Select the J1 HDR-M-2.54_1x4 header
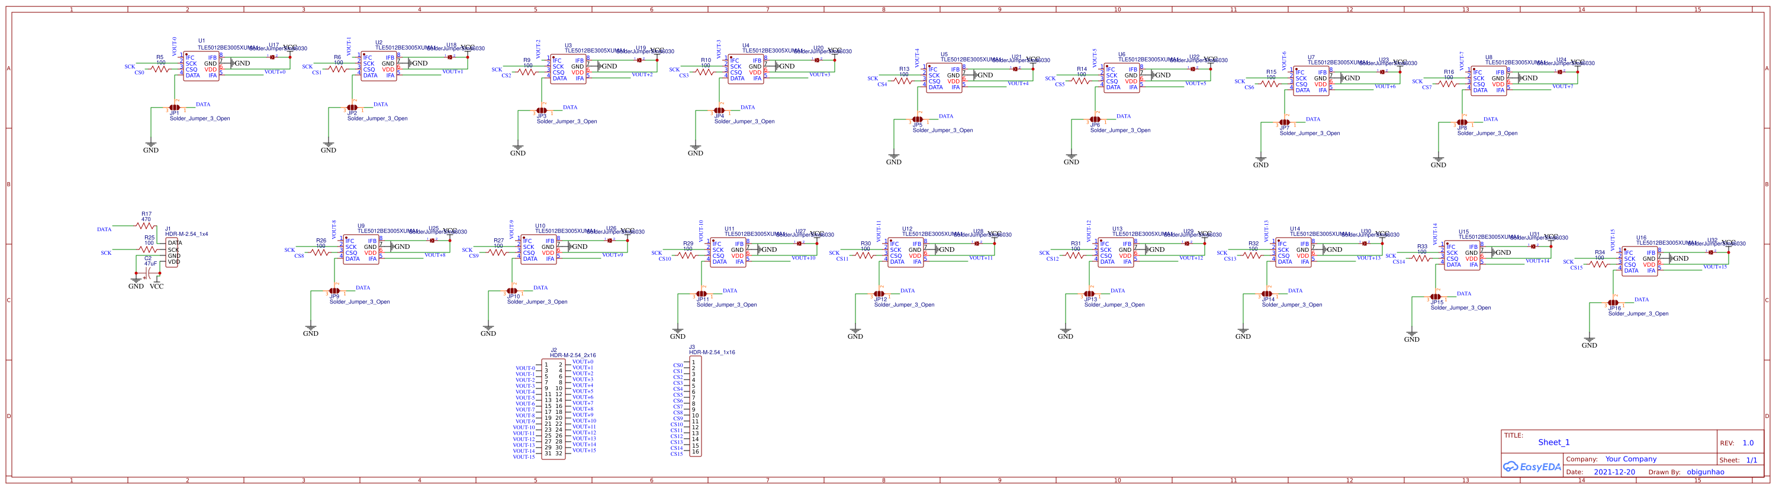 [172, 252]
